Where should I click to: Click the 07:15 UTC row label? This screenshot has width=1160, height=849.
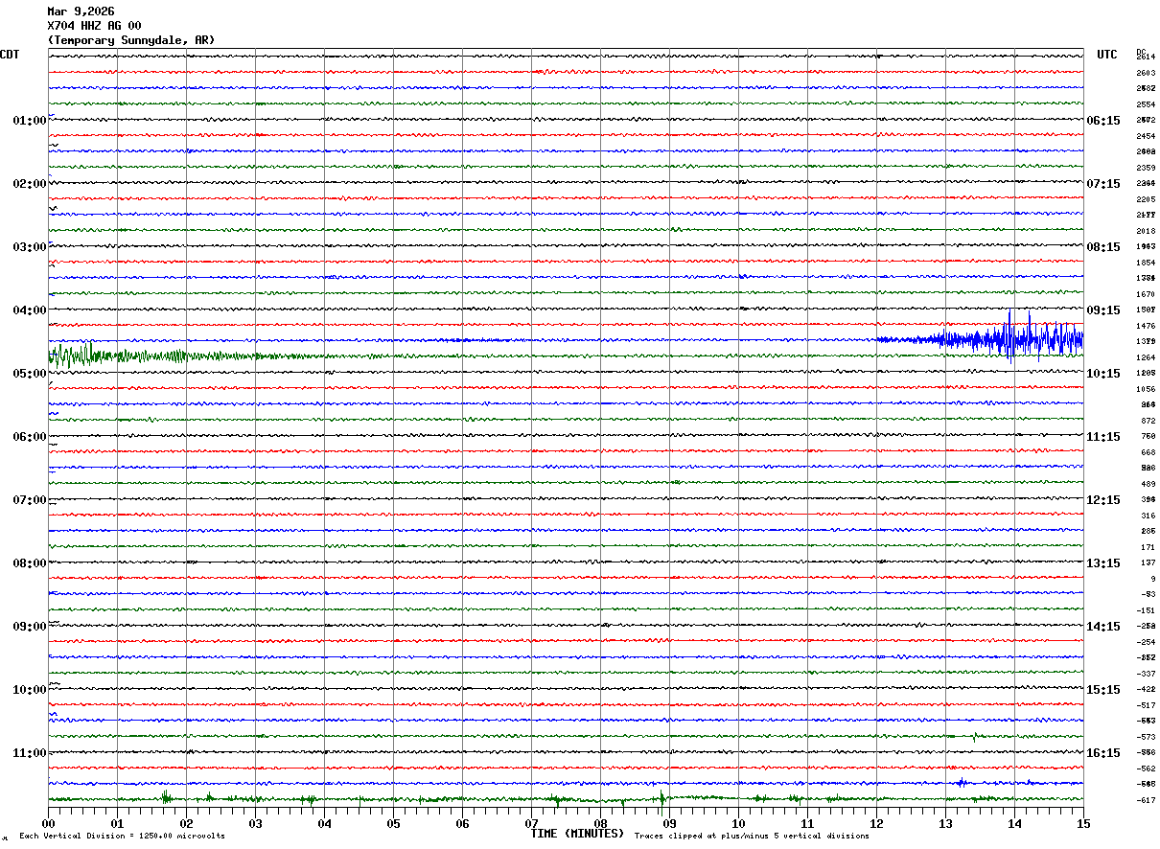click(x=1103, y=184)
